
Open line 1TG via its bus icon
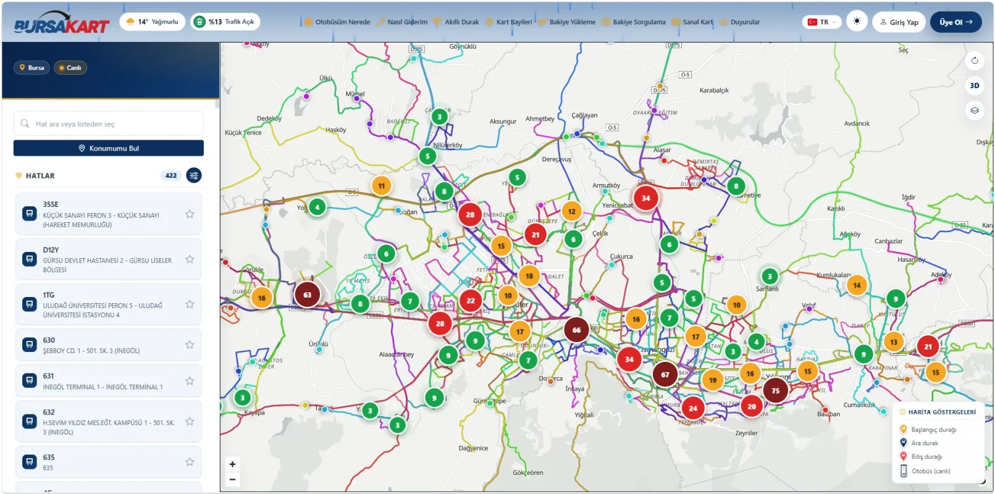point(29,304)
